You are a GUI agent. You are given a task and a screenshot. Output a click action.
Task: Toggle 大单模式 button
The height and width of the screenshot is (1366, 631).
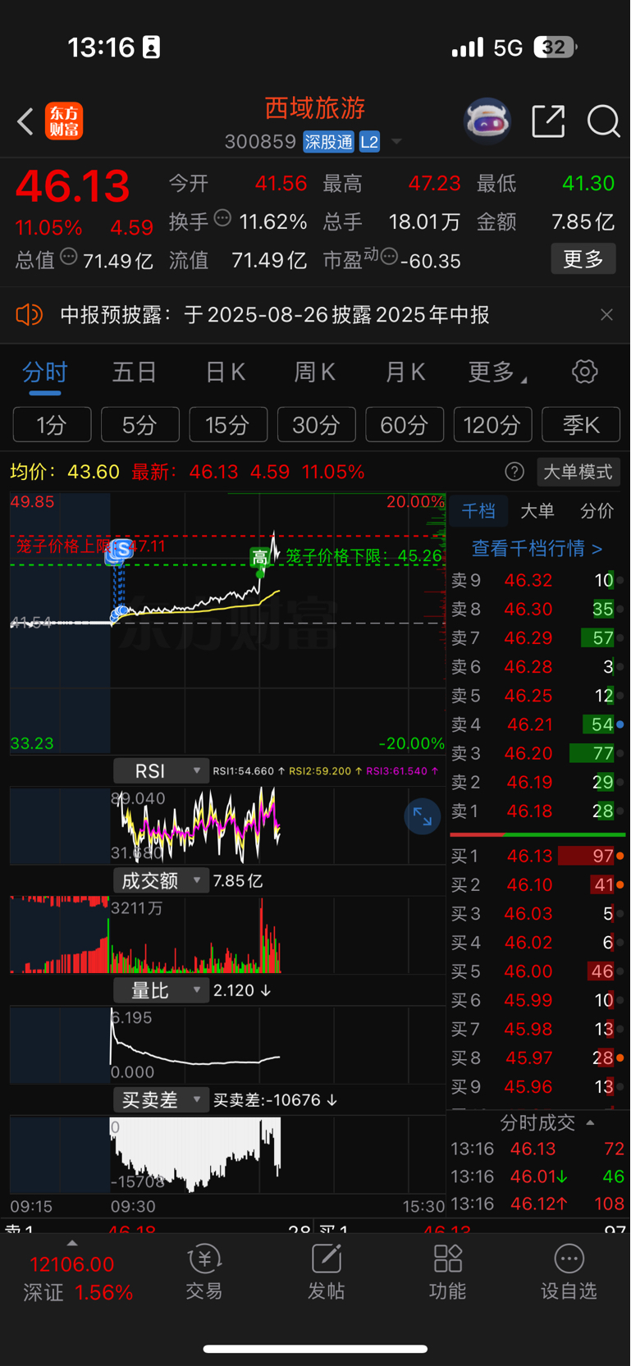pos(578,472)
